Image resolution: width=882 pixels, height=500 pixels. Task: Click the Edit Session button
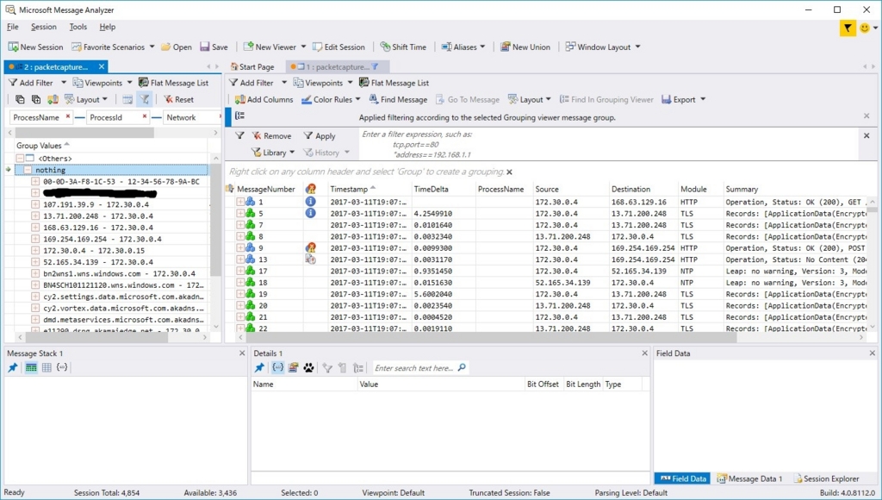point(339,47)
